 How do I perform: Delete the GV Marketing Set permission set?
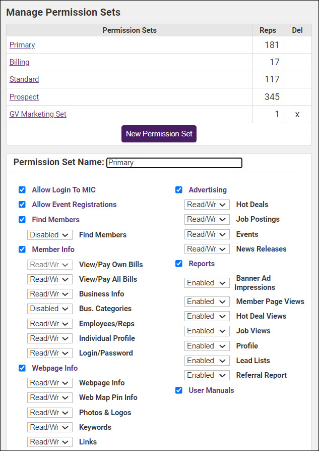pyautogui.click(x=297, y=115)
